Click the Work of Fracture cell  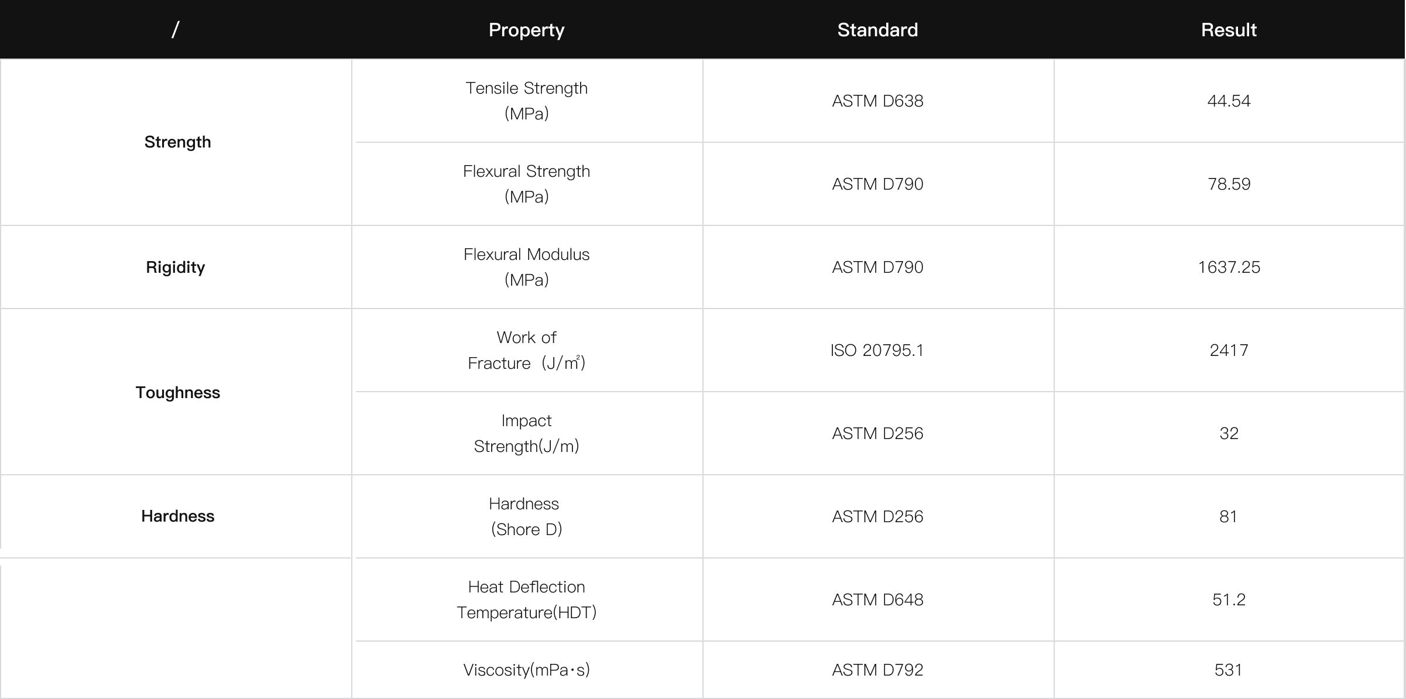pos(526,350)
